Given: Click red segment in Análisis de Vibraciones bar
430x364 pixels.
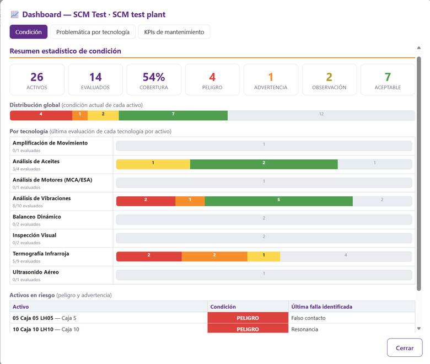Looking at the screenshot, I should (146, 201).
